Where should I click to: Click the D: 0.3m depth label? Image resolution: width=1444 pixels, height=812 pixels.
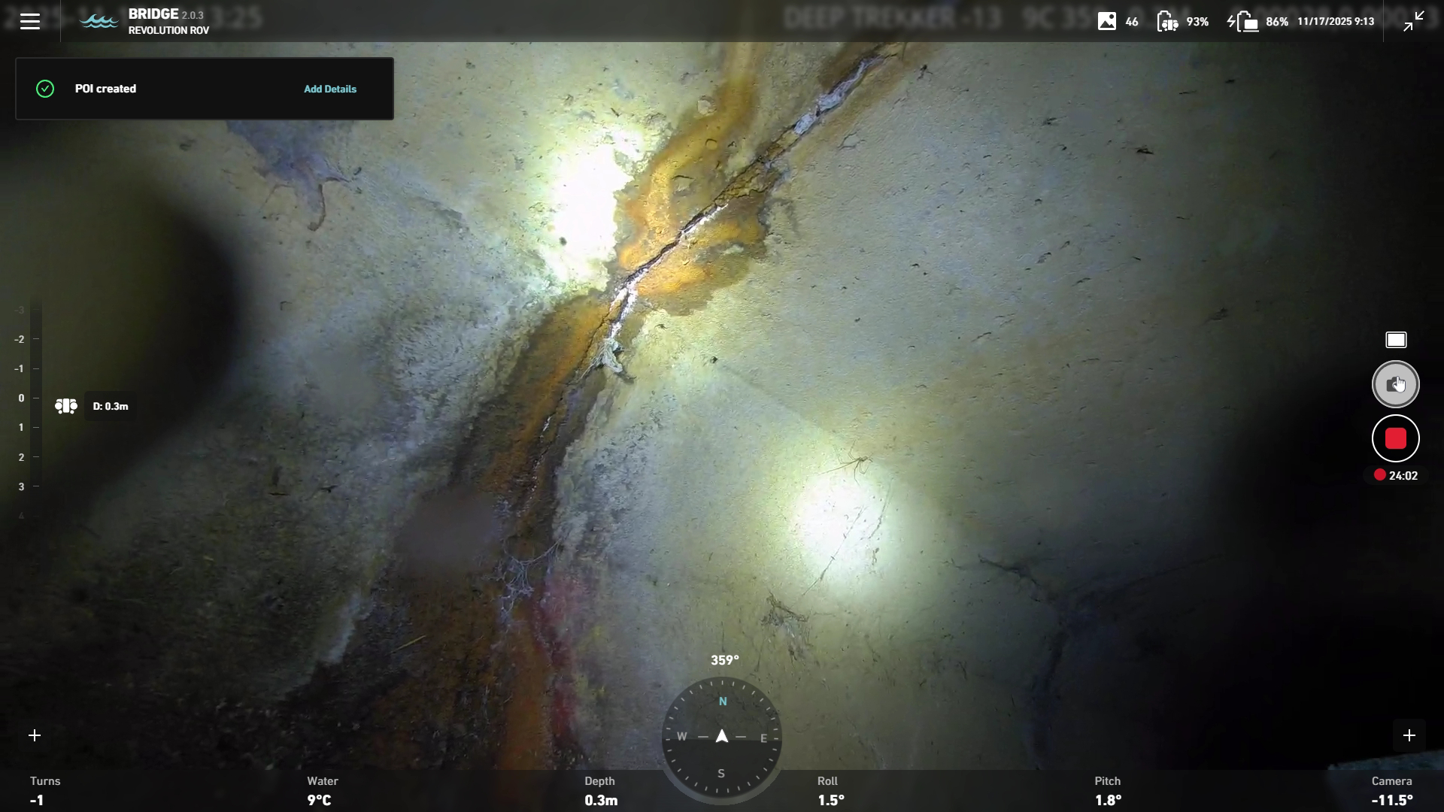click(x=111, y=406)
